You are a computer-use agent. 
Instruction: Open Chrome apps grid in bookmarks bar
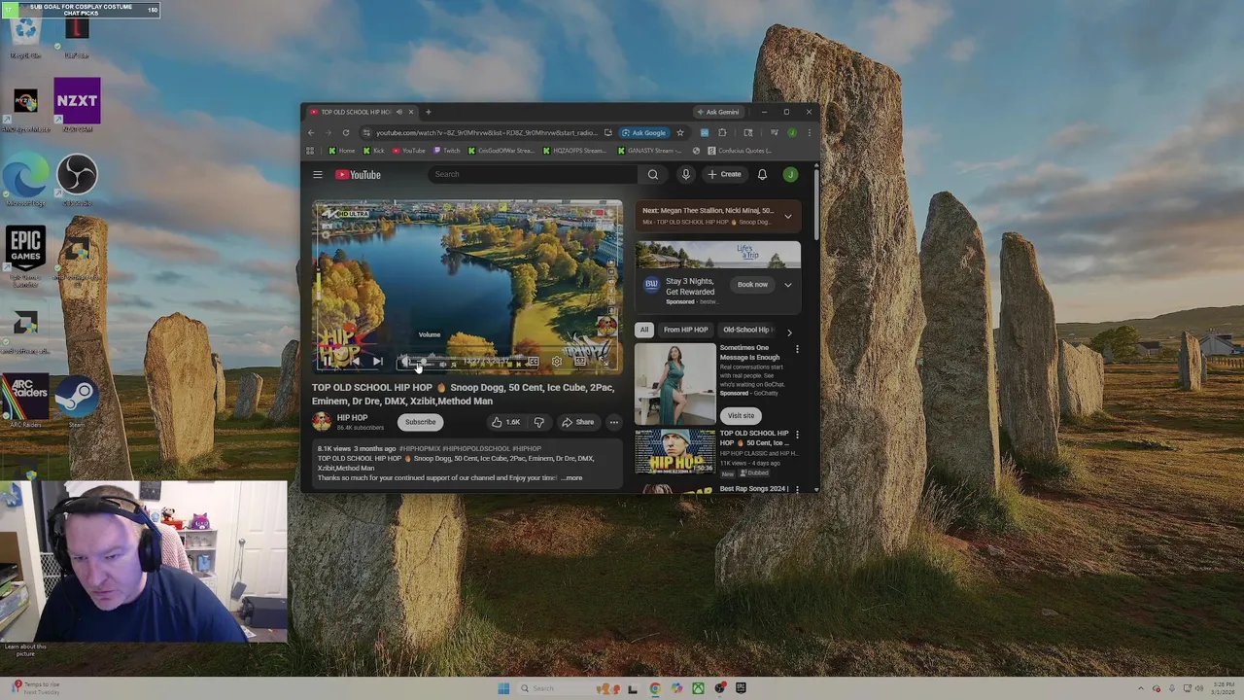coord(310,151)
